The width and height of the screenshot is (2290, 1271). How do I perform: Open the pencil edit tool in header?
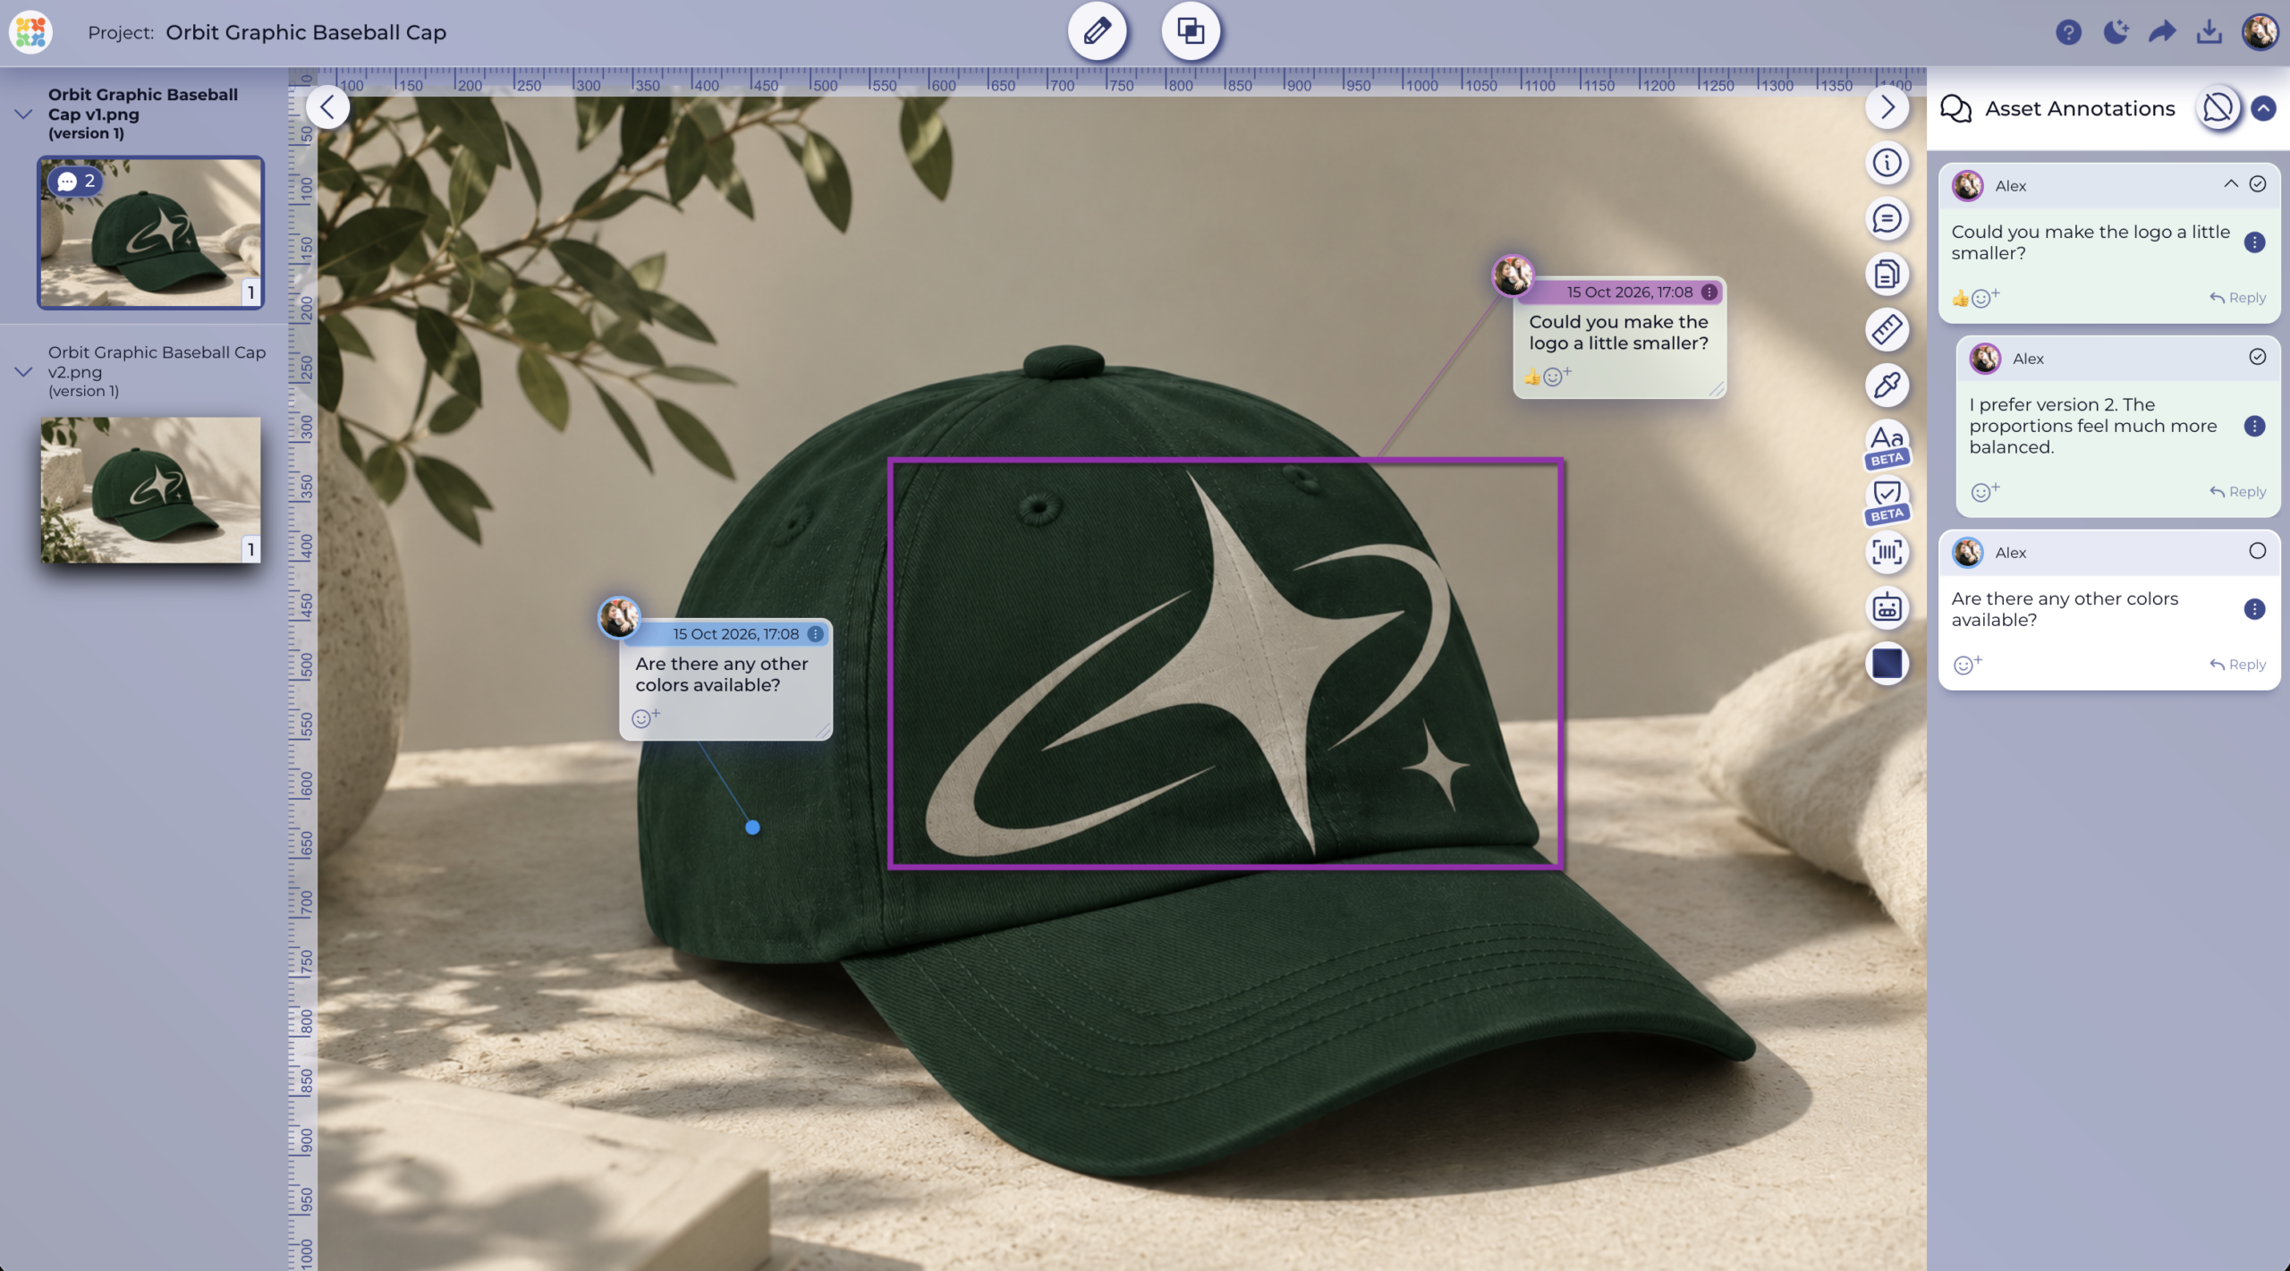point(1097,31)
